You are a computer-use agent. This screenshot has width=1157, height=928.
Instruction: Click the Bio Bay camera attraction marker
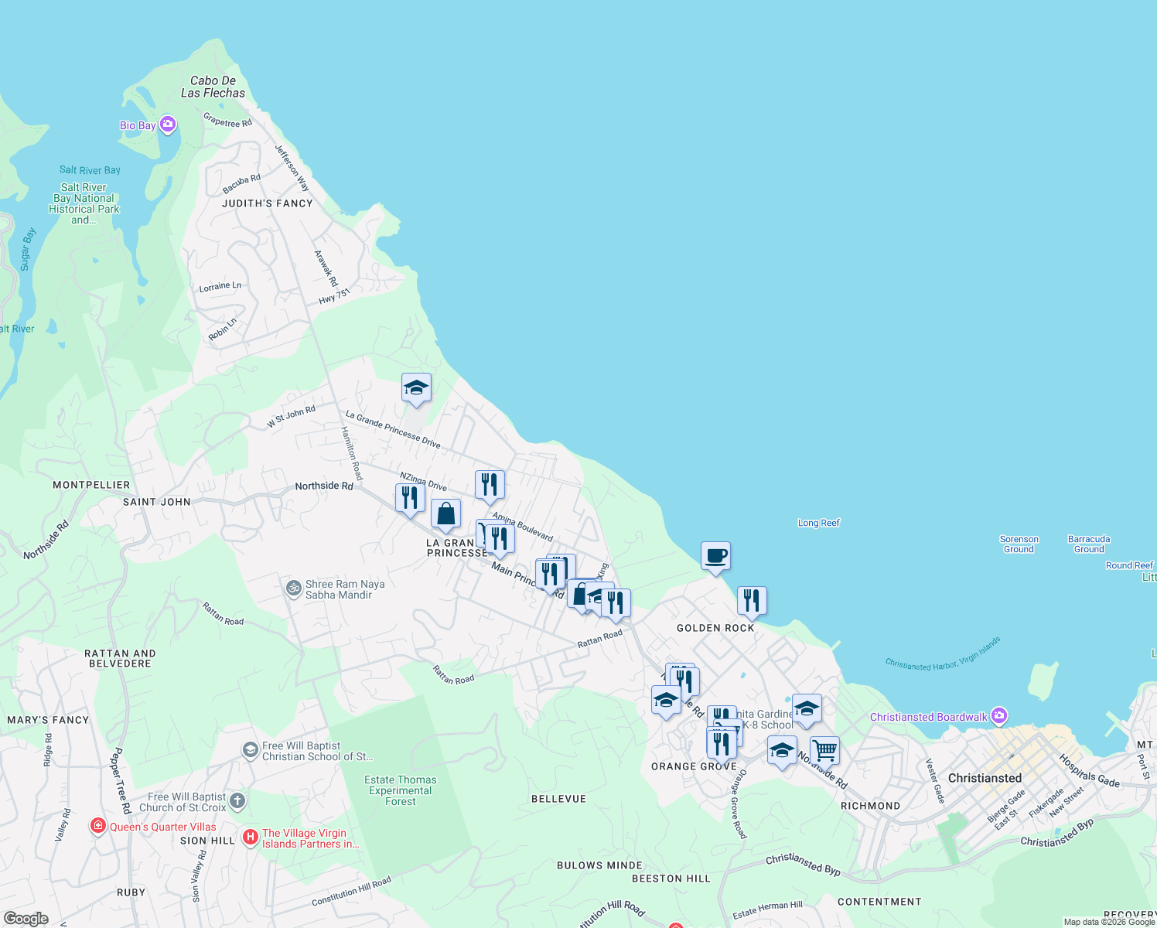coord(168,125)
